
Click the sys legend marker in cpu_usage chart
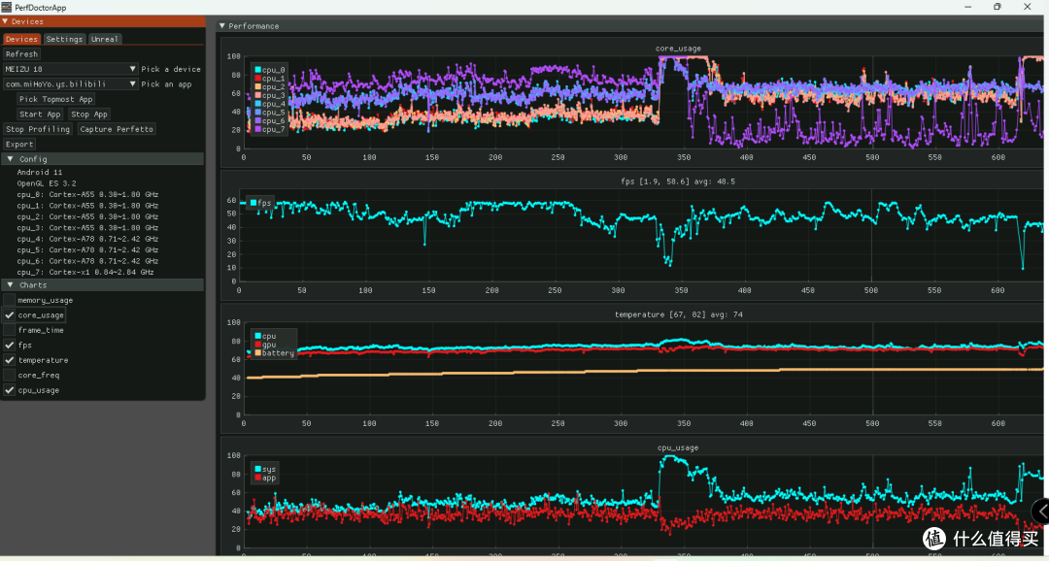coord(258,470)
